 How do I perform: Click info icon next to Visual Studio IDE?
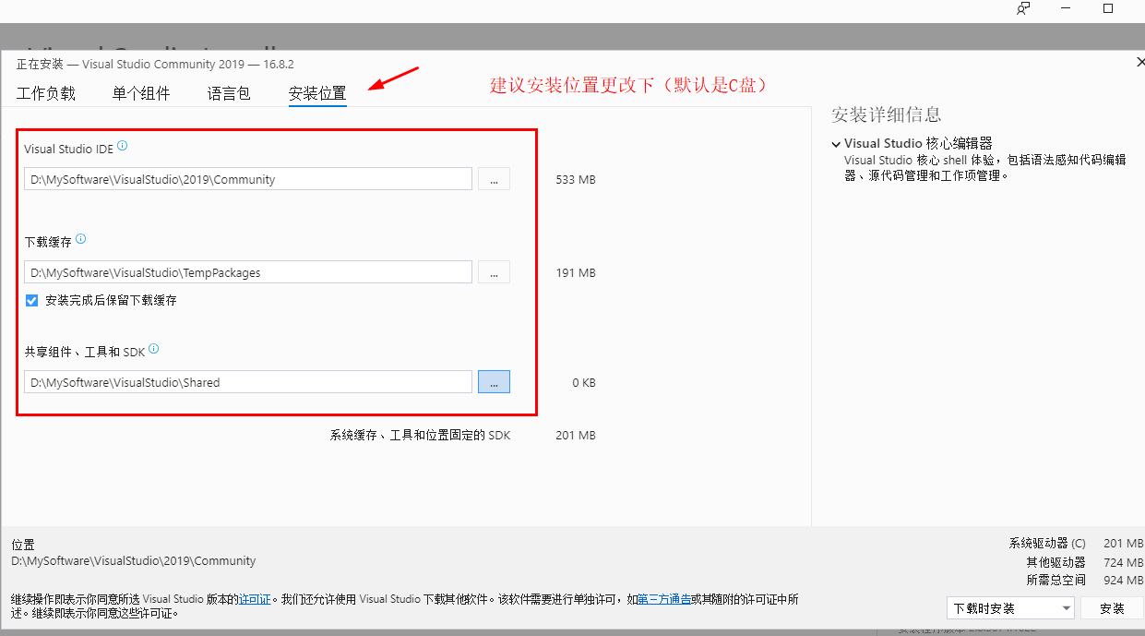(x=123, y=146)
